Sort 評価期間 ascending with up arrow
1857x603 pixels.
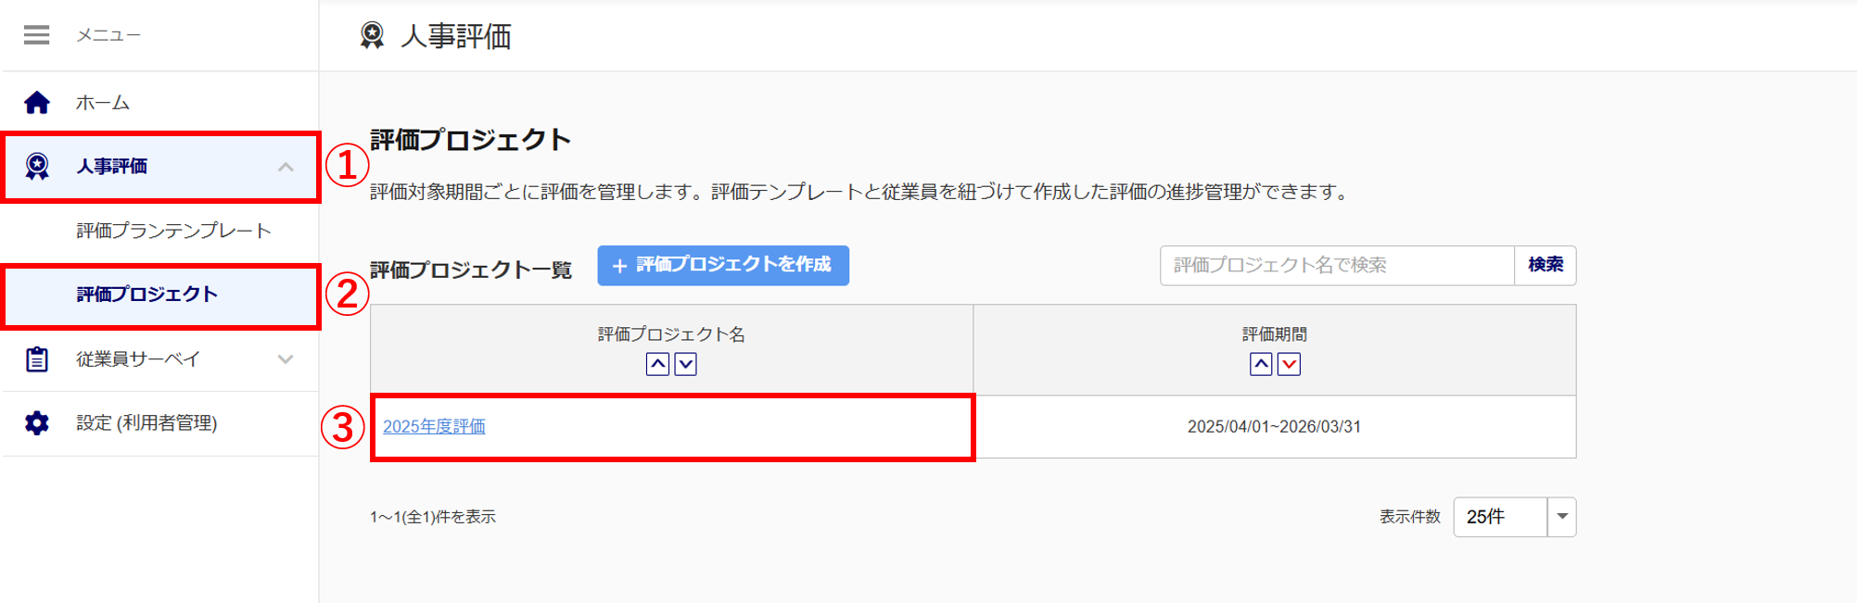1261,364
